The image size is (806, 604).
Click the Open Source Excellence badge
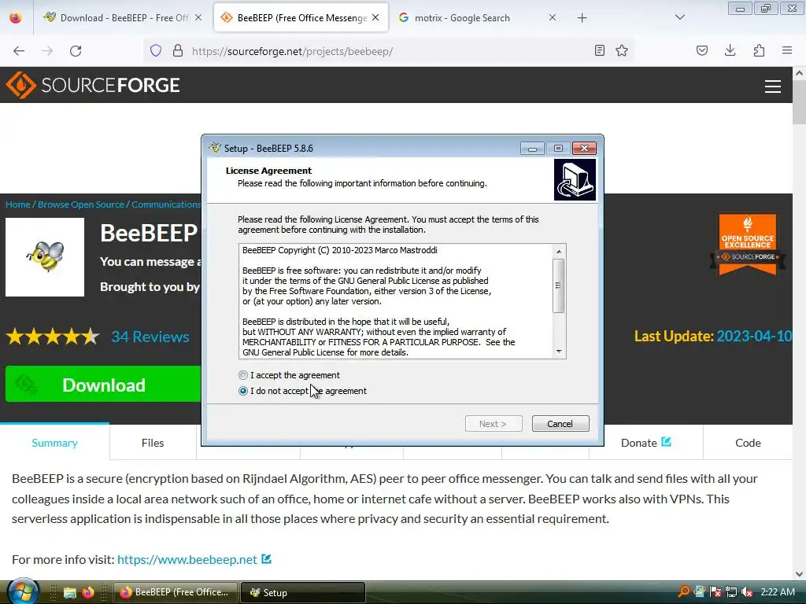coord(748,245)
